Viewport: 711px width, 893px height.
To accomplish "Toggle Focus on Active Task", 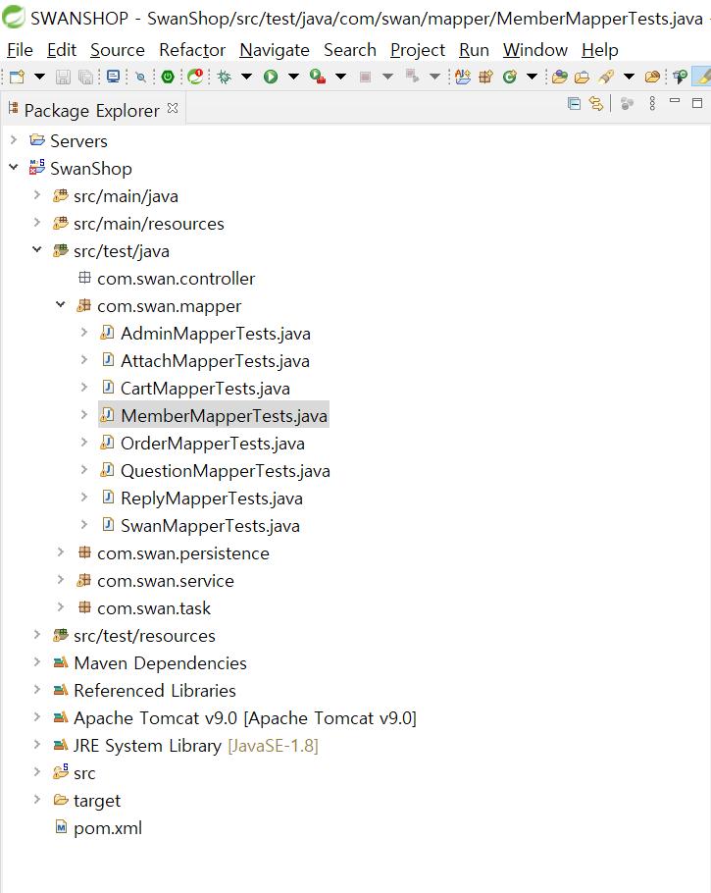I will [627, 104].
